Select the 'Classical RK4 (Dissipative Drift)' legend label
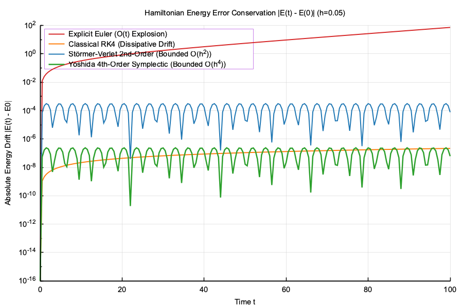The height and width of the screenshot is (308, 463). 121,44
